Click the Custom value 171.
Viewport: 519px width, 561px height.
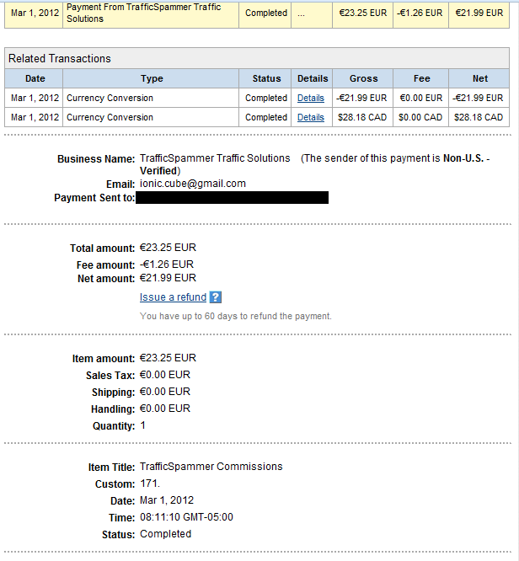click(150, 484)
